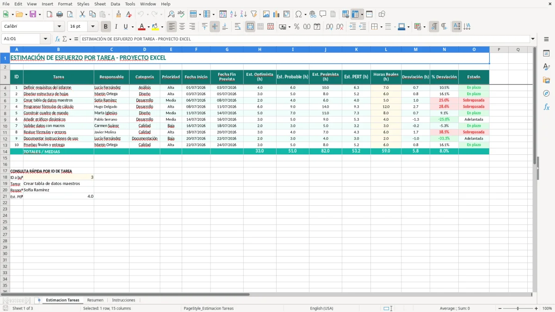
Task: Open Font Color dropdown arrow
Action: 148,27
